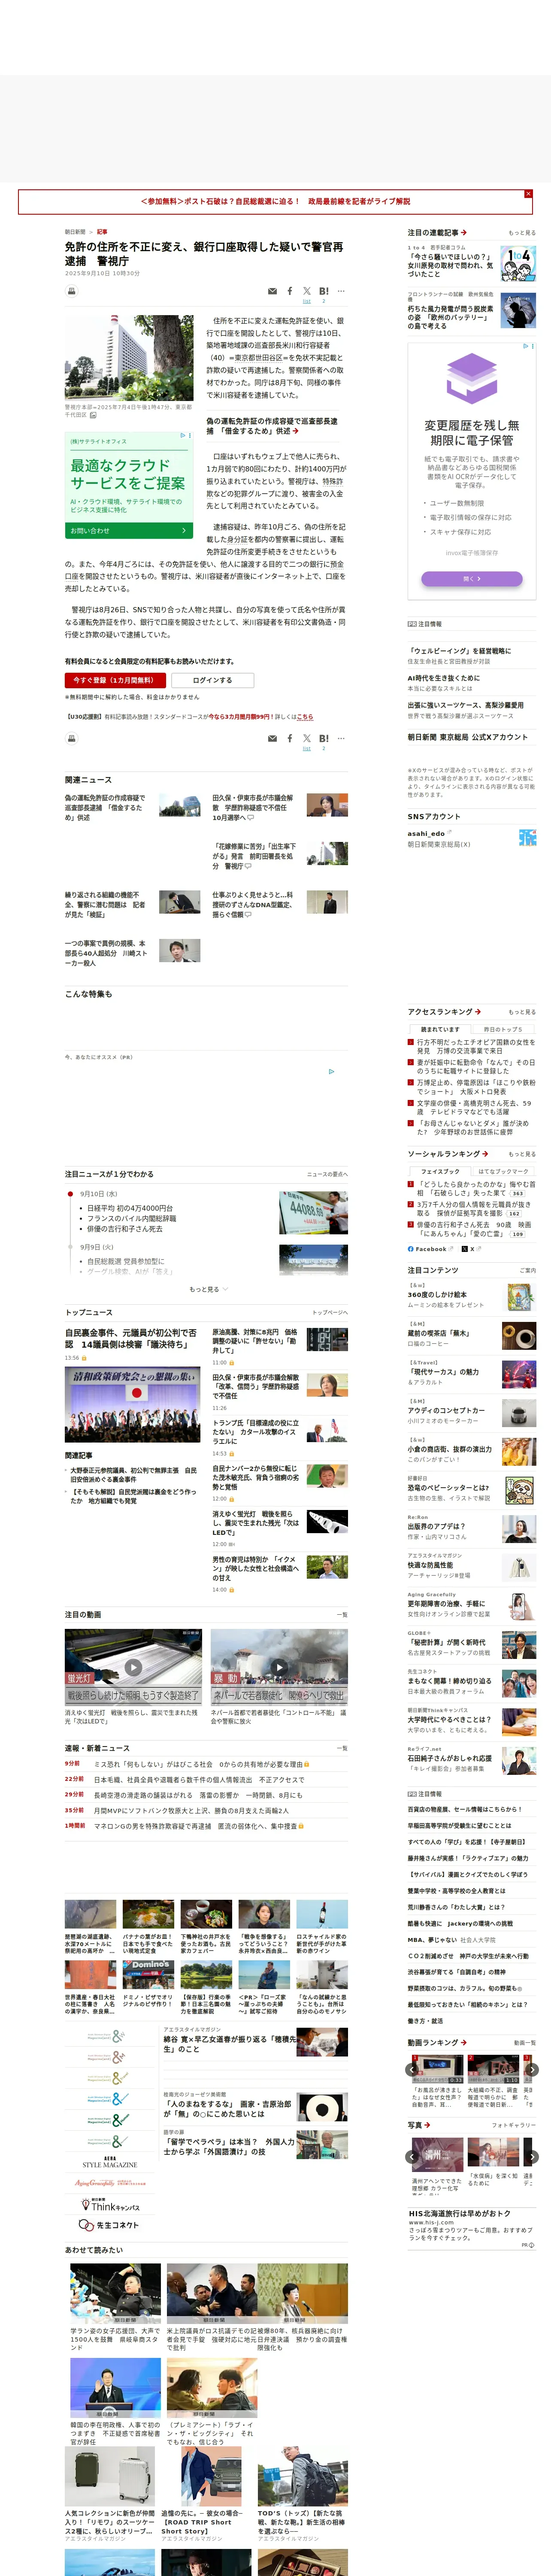The height and width of the screenshot is (2576, 551).
Task: Click お問い合わせ button on green ad
Action: coord(129,531)
